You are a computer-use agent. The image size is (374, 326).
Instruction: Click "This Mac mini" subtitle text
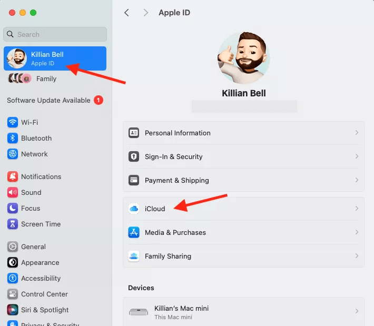[173, 317]
